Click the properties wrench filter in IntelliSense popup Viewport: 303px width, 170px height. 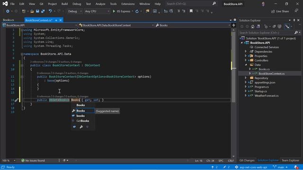pos(81,127)
